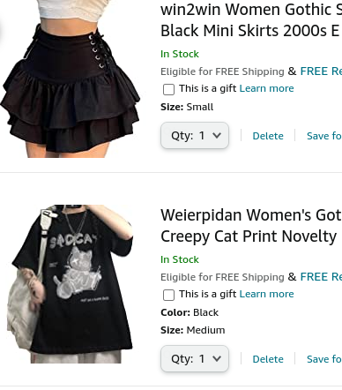Click the "Size: Small" label of the skirt

tap(187, 107)
